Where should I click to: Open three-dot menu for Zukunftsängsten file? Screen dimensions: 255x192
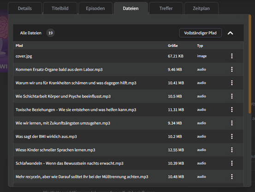232,123
